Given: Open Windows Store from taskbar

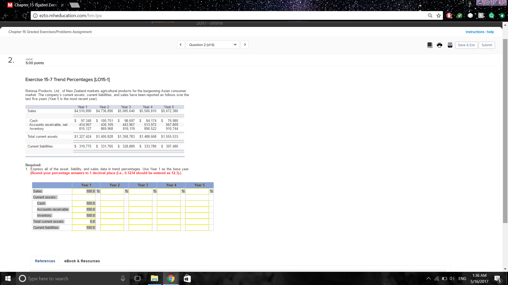Looking at the screenshot, I should tap(187, 278).
